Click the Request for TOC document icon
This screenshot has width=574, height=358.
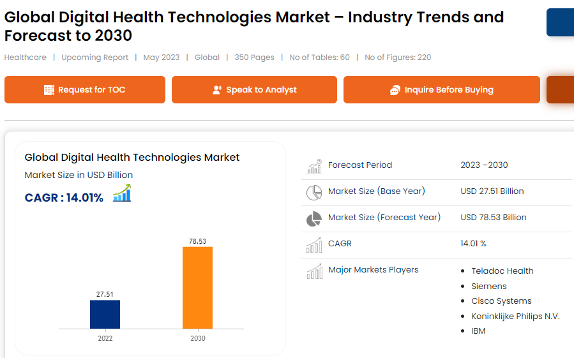(49, 90)
